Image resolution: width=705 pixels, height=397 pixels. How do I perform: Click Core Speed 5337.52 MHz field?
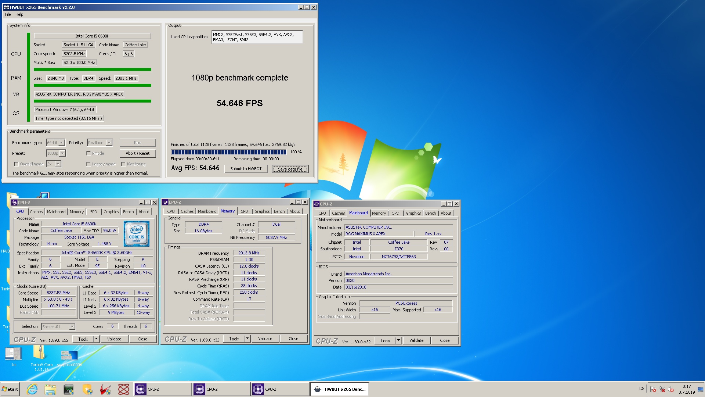[58, 293]
